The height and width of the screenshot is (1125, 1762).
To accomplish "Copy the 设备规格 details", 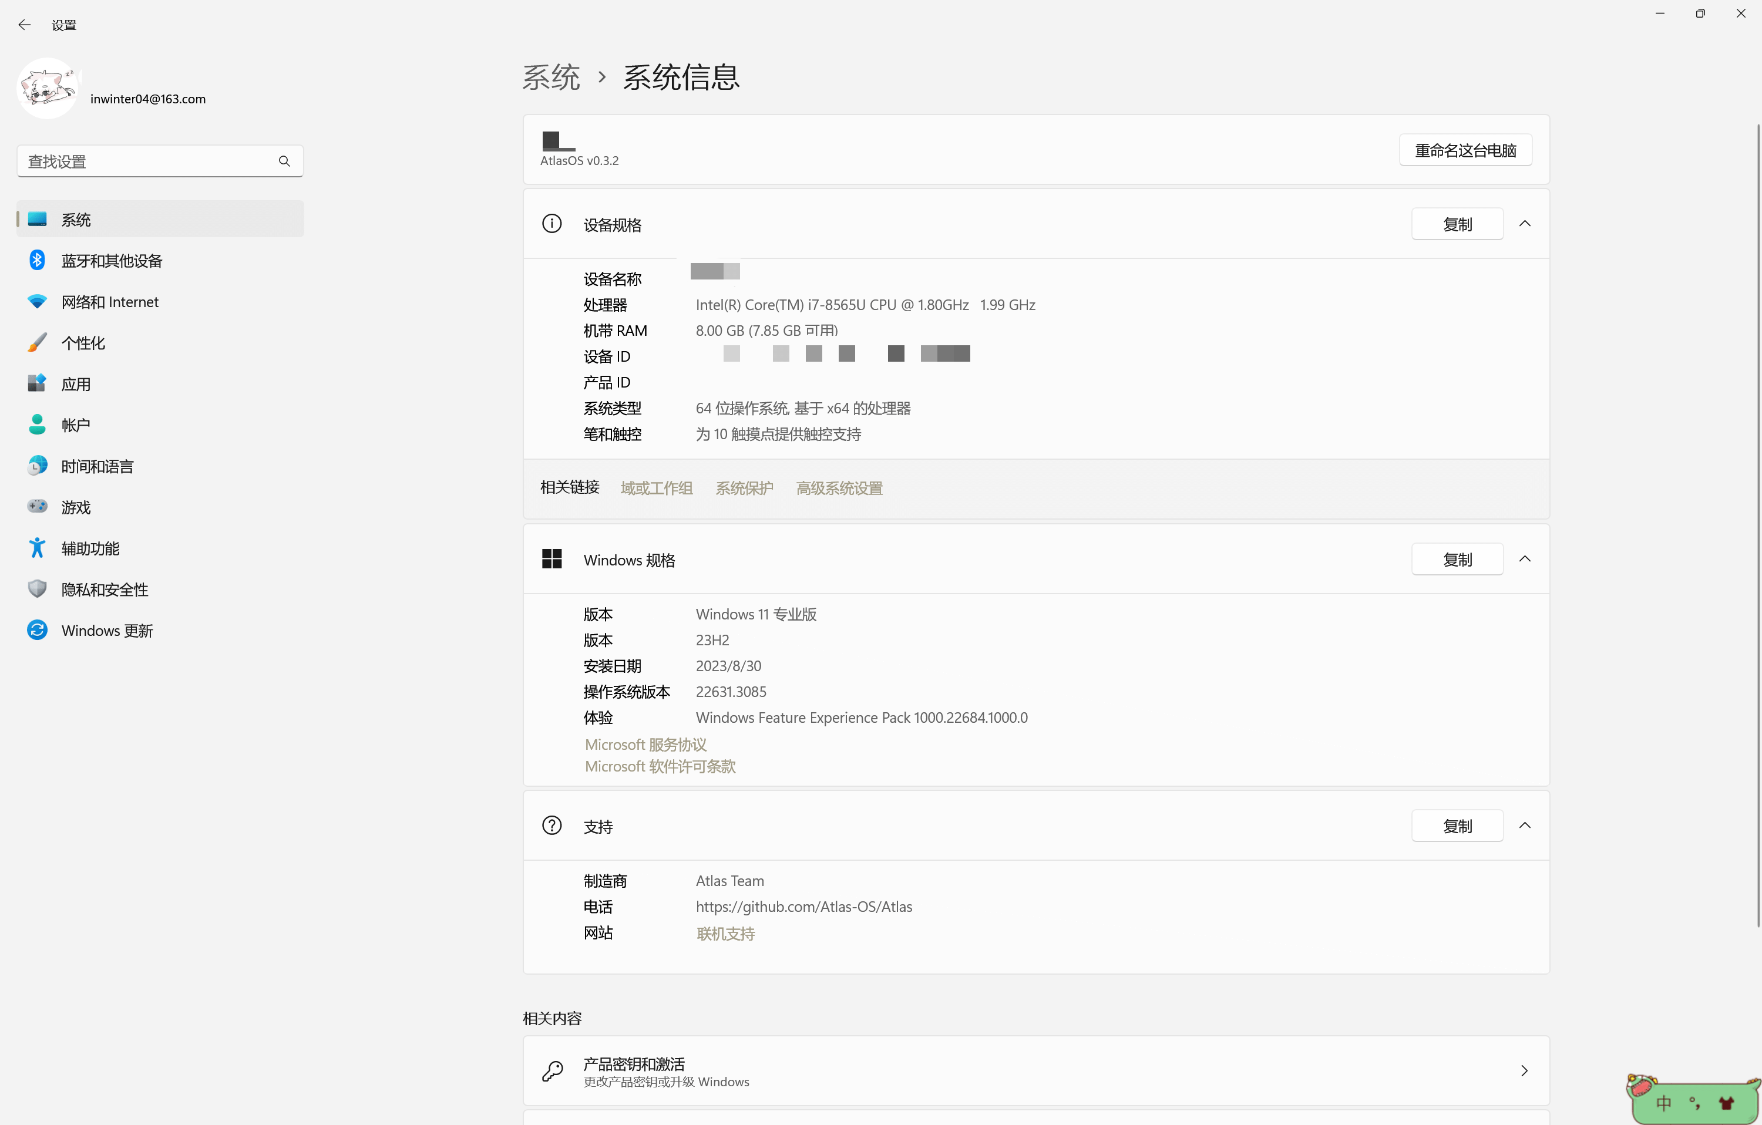I will [x=1457, y=224].
